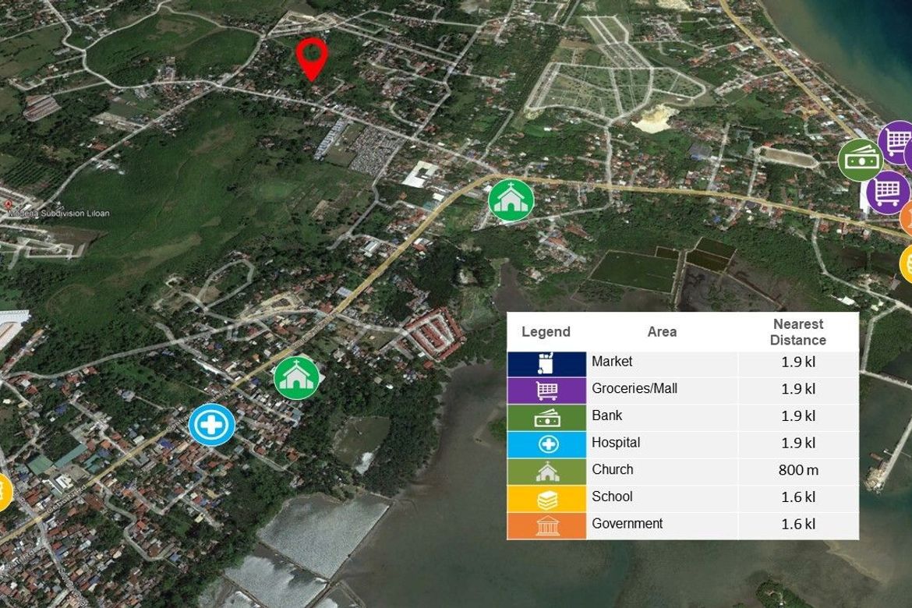Click the Groceries/Mall cart icon in legend
This screenshot has height=608, width=912.
pyautogui.click(x=546, y=391)
